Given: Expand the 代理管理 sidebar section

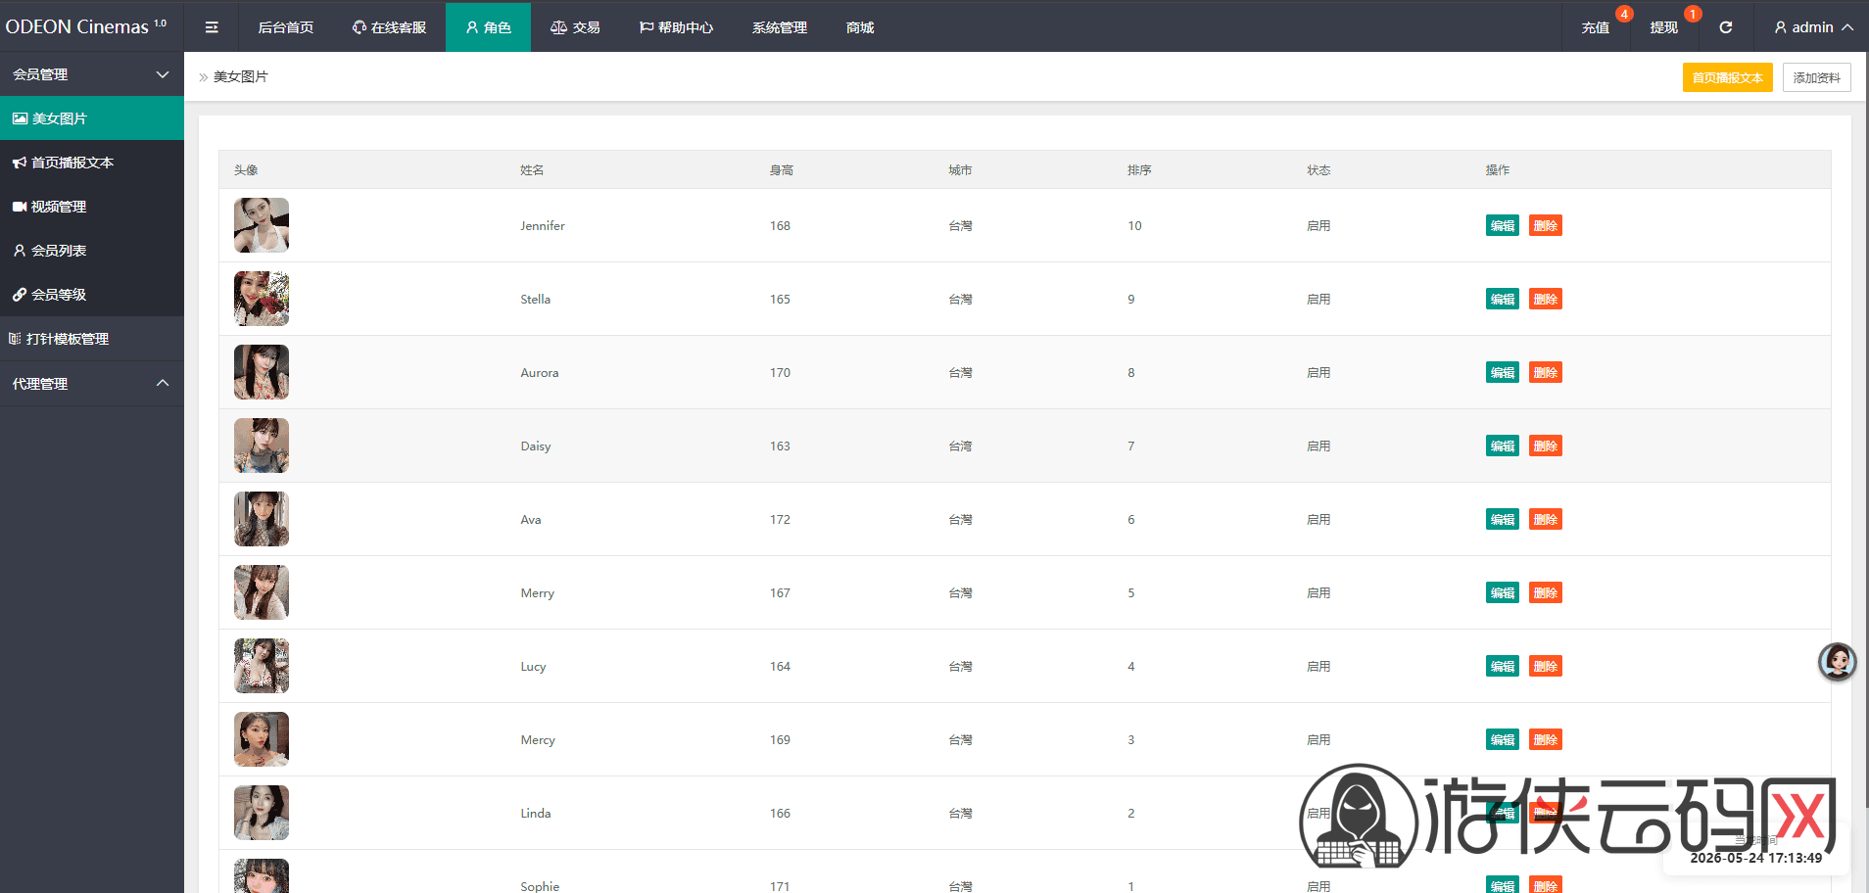Looking at the screenshot, I should (92, 384).
